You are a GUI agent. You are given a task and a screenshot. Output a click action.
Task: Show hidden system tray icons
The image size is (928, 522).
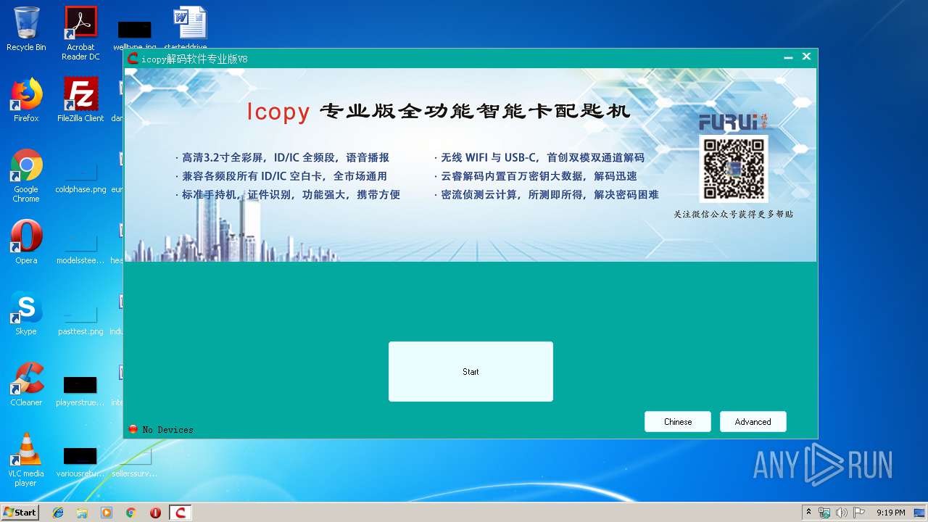point(809,512)
